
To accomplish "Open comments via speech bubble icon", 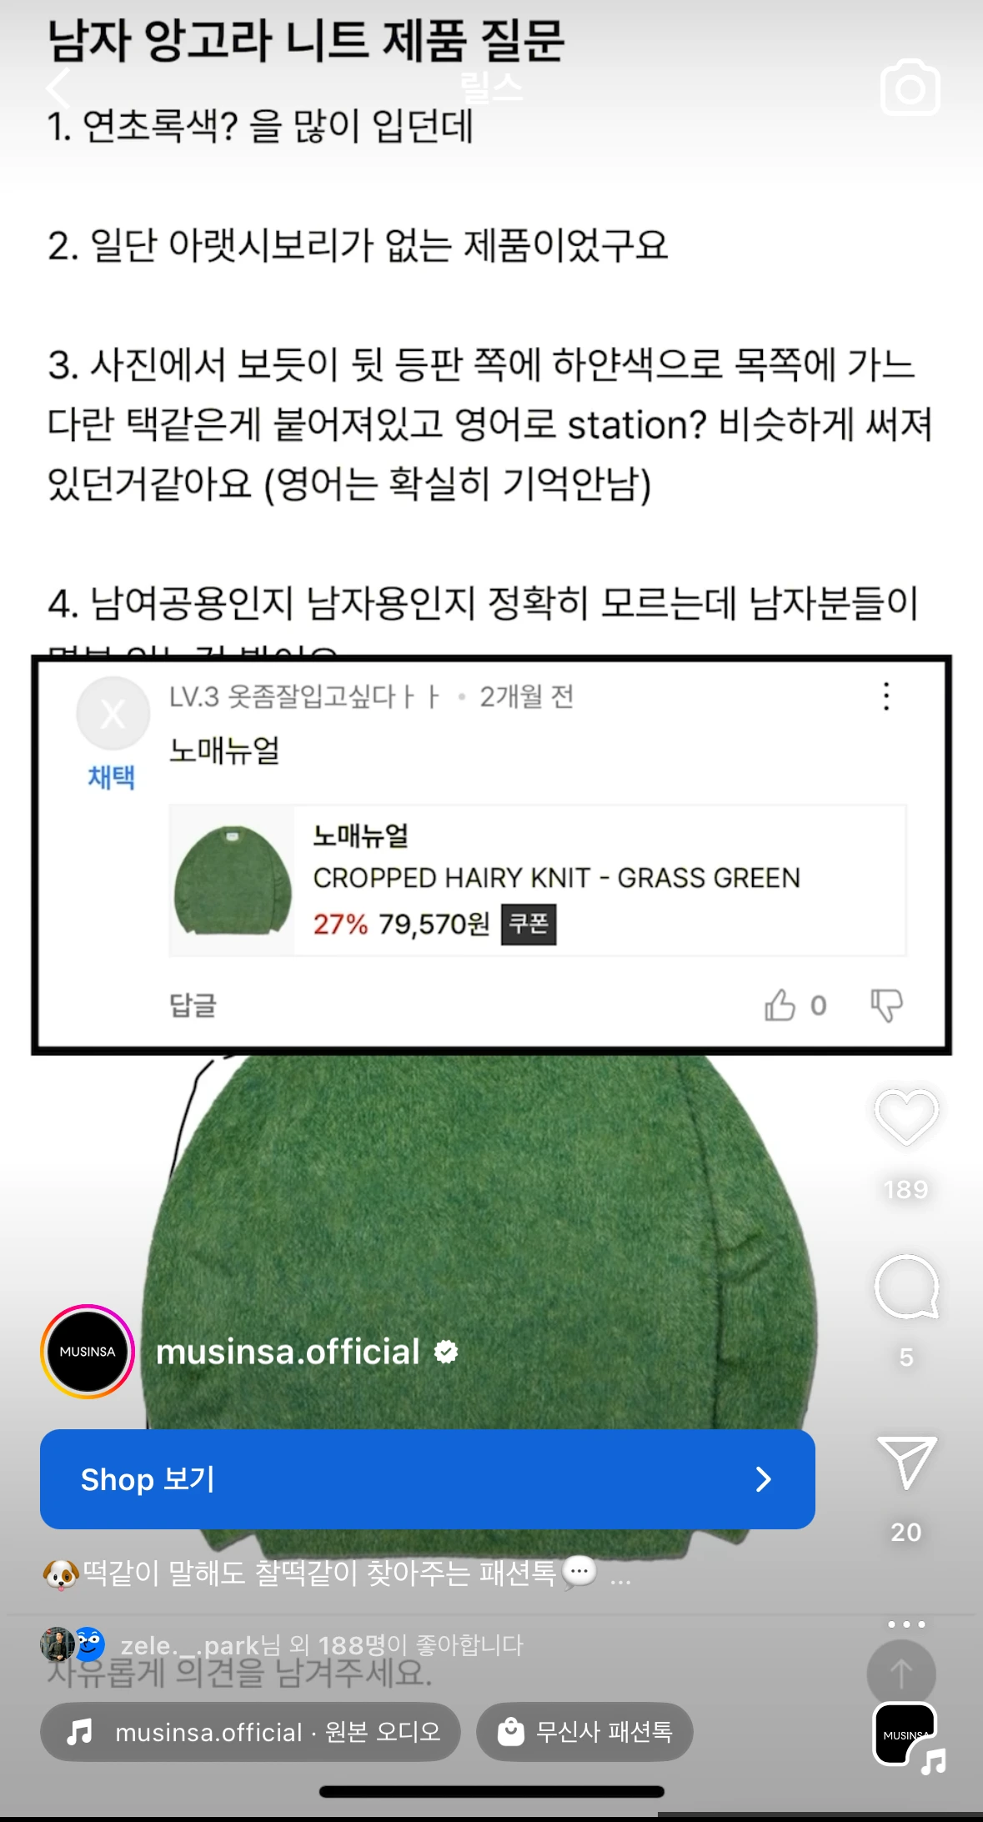I will (x=906, y=1287).
